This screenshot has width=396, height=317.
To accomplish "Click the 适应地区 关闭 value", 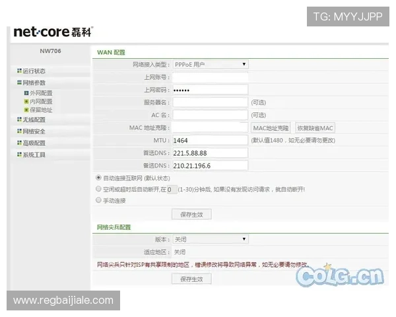I will 180,252.
